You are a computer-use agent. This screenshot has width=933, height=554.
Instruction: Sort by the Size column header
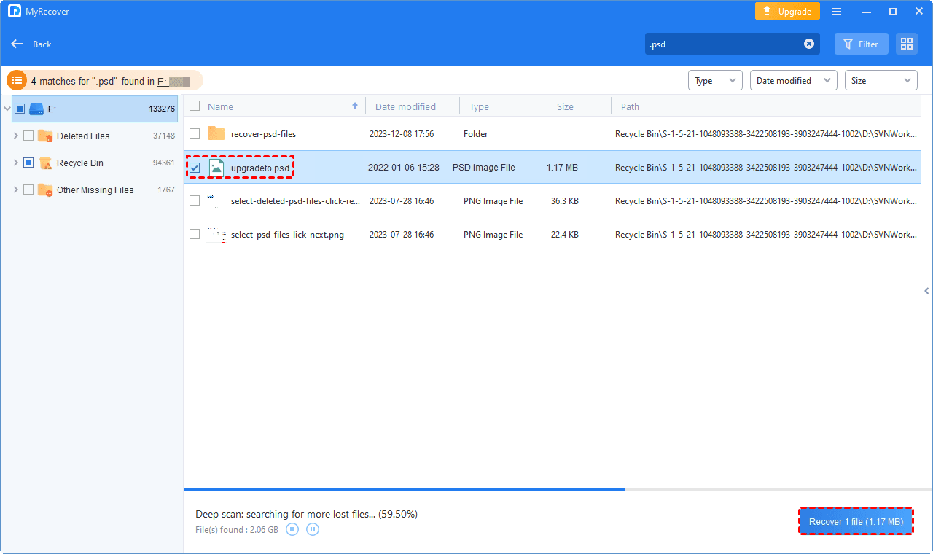565,106
